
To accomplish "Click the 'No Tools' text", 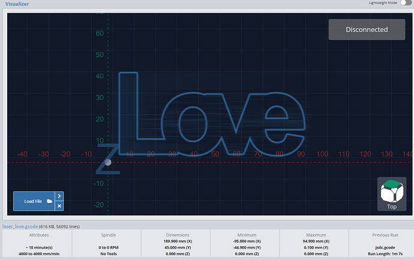I will coord(109,254).
